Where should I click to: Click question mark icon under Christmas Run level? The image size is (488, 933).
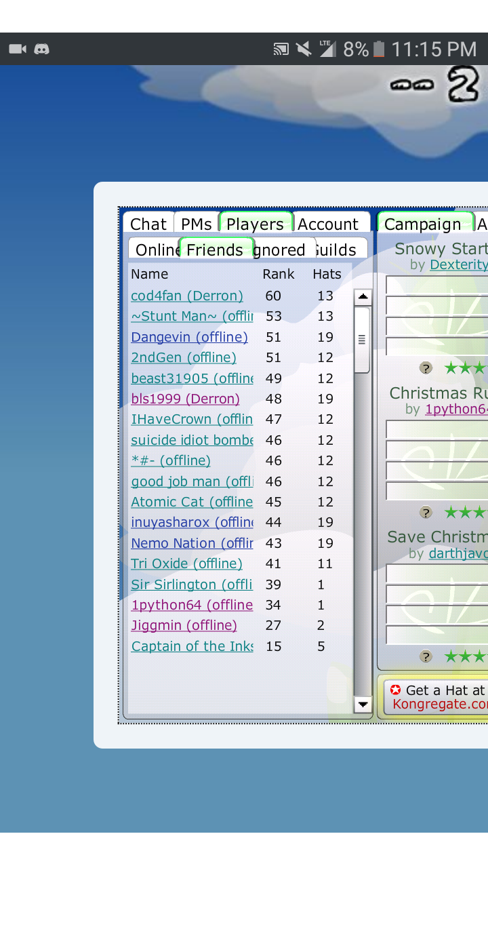426,513
